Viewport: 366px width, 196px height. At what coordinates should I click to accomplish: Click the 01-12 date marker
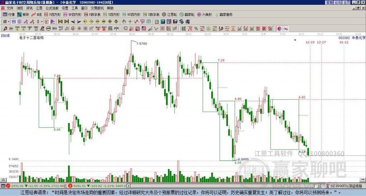(344, 42)
